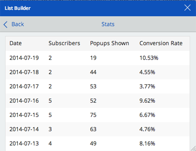Click popups shown value 52
Screen dimensions: 196x151
pyautogui.click(x=93, y=101)
